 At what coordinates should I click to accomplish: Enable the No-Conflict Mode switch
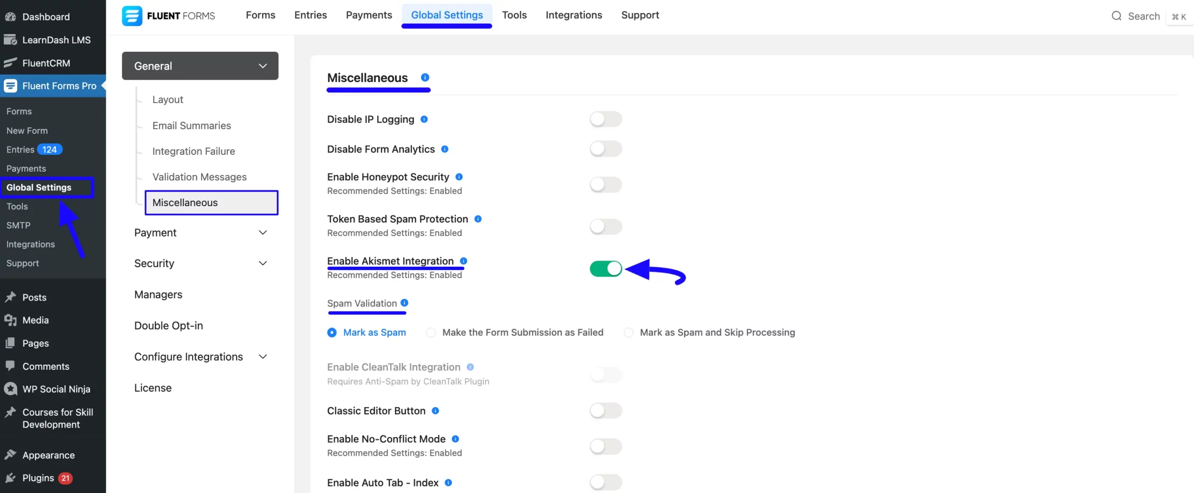605,447
